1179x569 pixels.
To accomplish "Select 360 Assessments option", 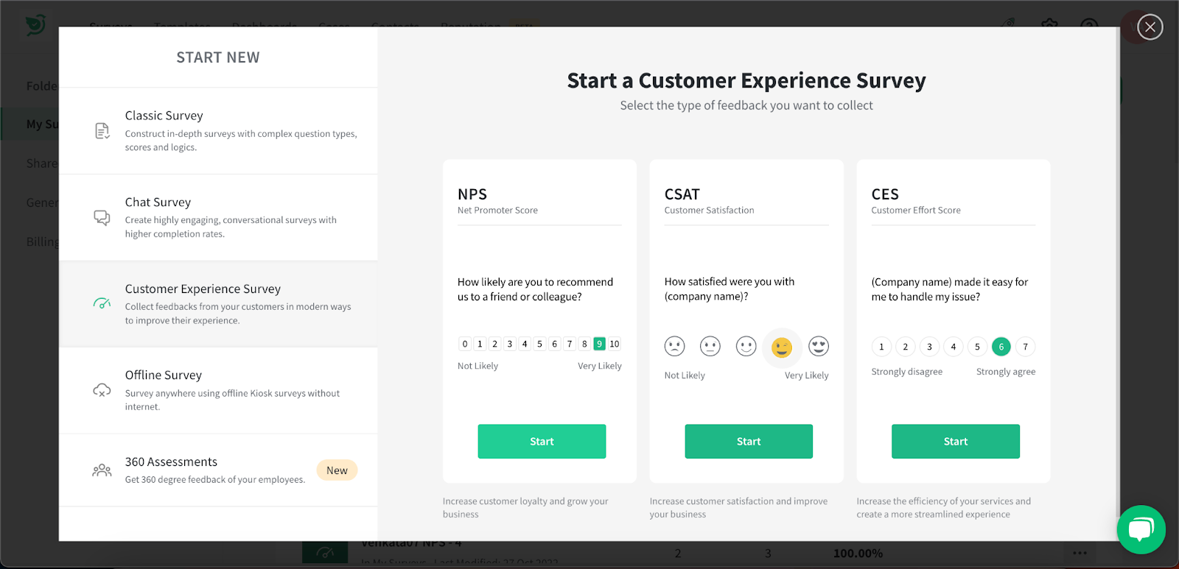I will pyautogui.click(x=218, y=470).
